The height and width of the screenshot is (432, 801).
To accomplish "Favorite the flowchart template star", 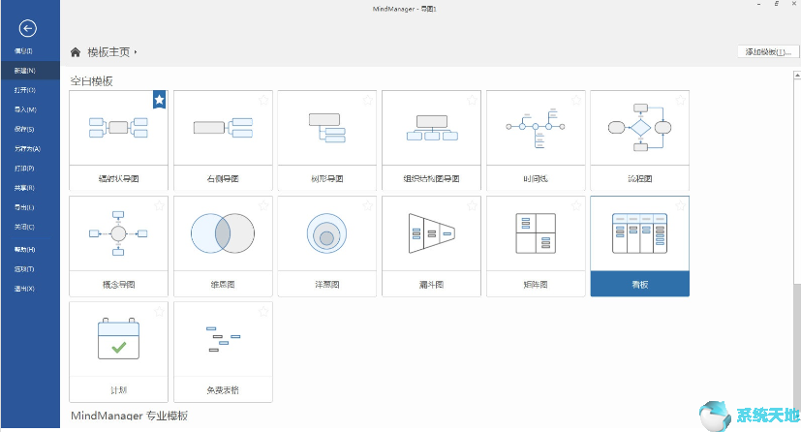I will 681,100.
